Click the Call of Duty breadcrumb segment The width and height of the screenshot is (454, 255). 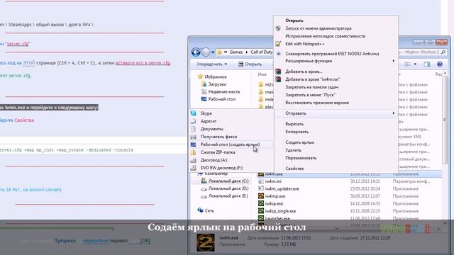262,52
